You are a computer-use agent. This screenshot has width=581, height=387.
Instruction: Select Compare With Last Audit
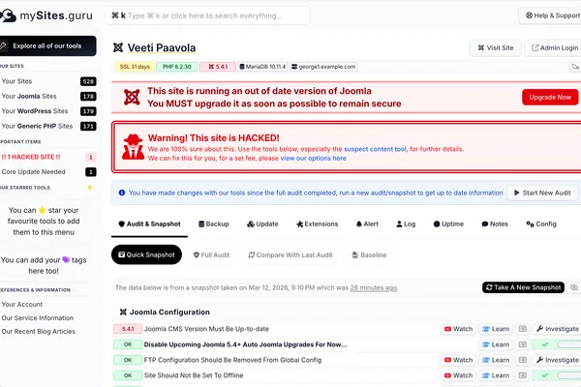[290, 254]
